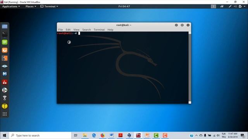Screen dimensions: 248x139
Task: Expand the Terminal app menu in top panel
Action: tap(49, 7)
